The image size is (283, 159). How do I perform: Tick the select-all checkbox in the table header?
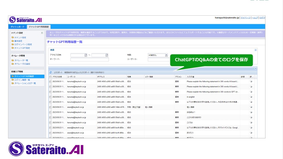(x=50, y=77)
